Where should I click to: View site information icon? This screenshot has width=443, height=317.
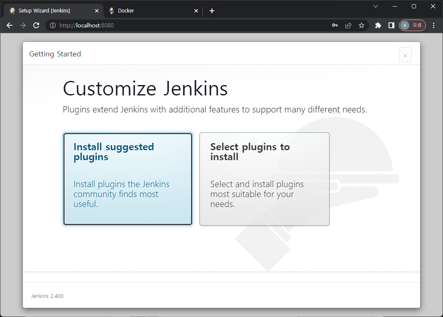click(x=53, y=25)
